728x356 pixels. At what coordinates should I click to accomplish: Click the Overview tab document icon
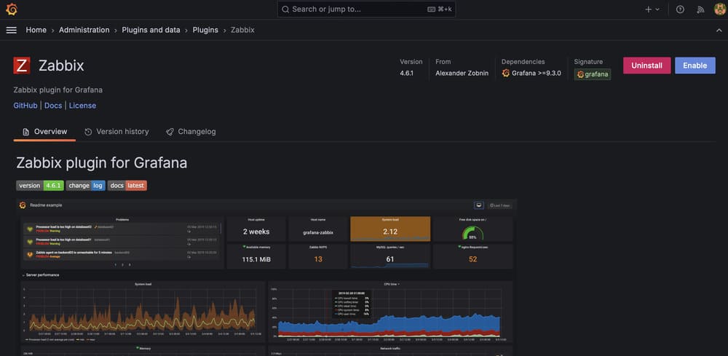pyautogui.click(x=26, y=132)
